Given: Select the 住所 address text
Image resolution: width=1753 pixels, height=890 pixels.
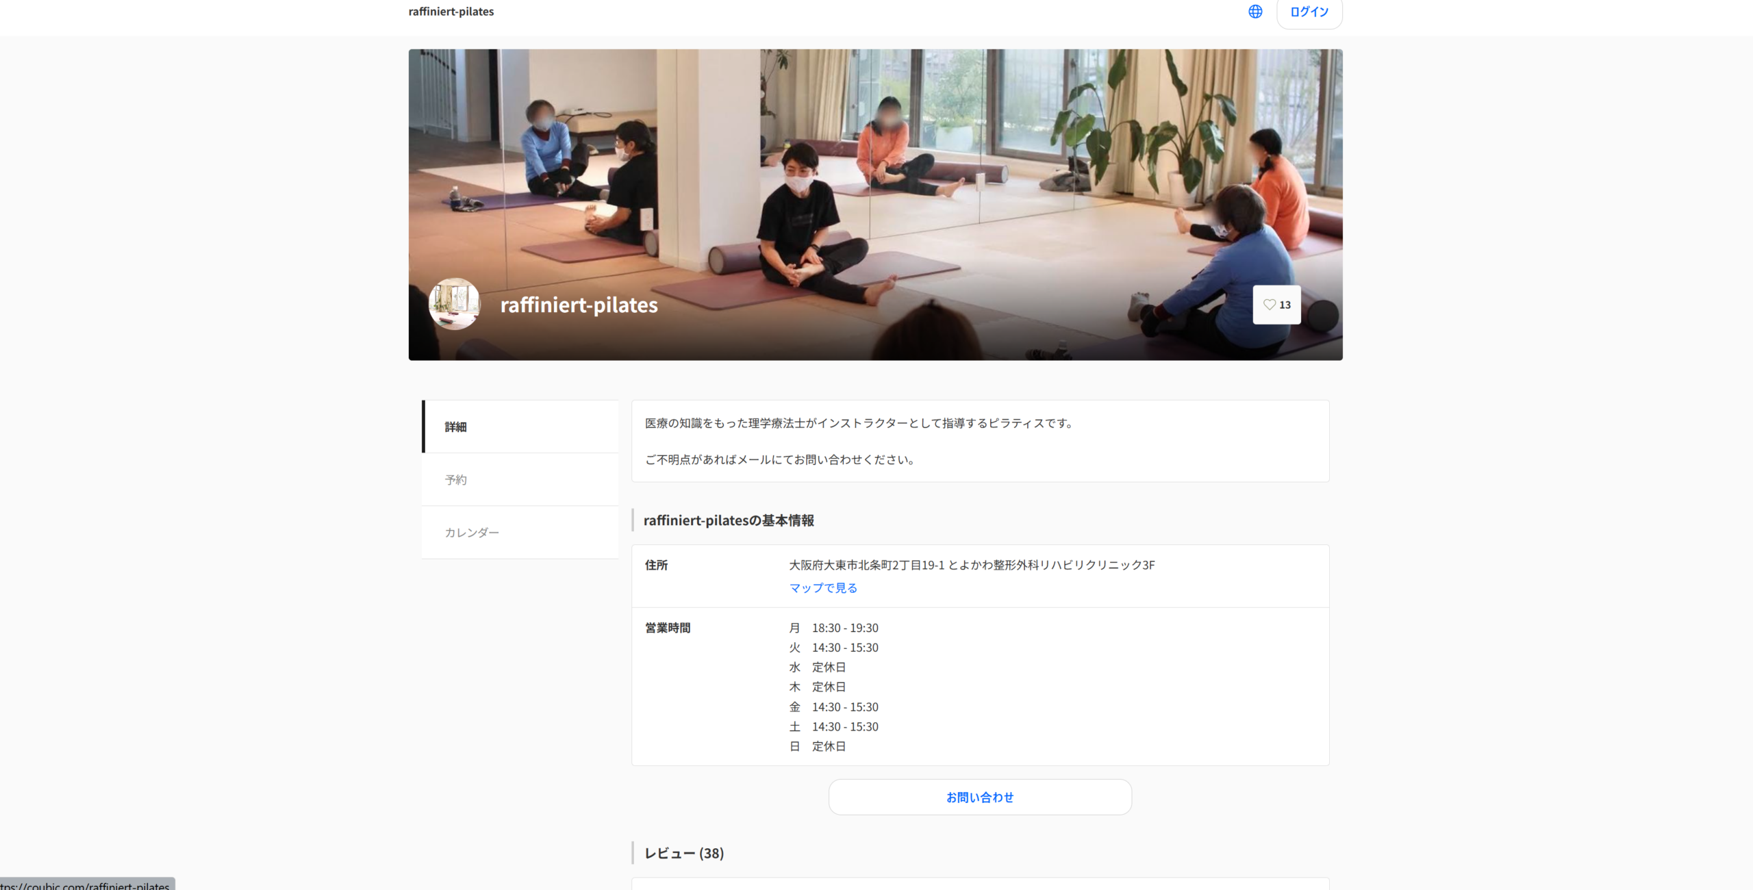Looking at the screenshot, I should [x=656, y=565].
